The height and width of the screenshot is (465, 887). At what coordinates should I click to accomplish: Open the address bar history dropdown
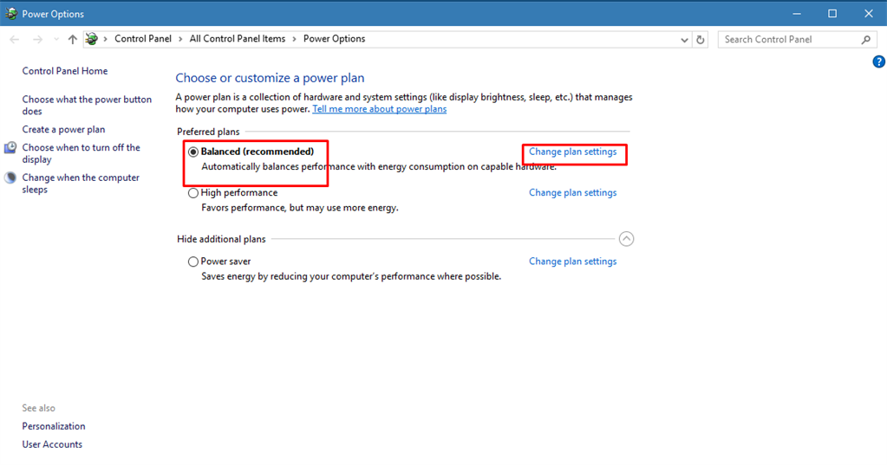685,40
